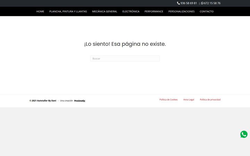The image size is (250, 156).
Task: Click the 'Una creación' footer text
Action: 66,101
